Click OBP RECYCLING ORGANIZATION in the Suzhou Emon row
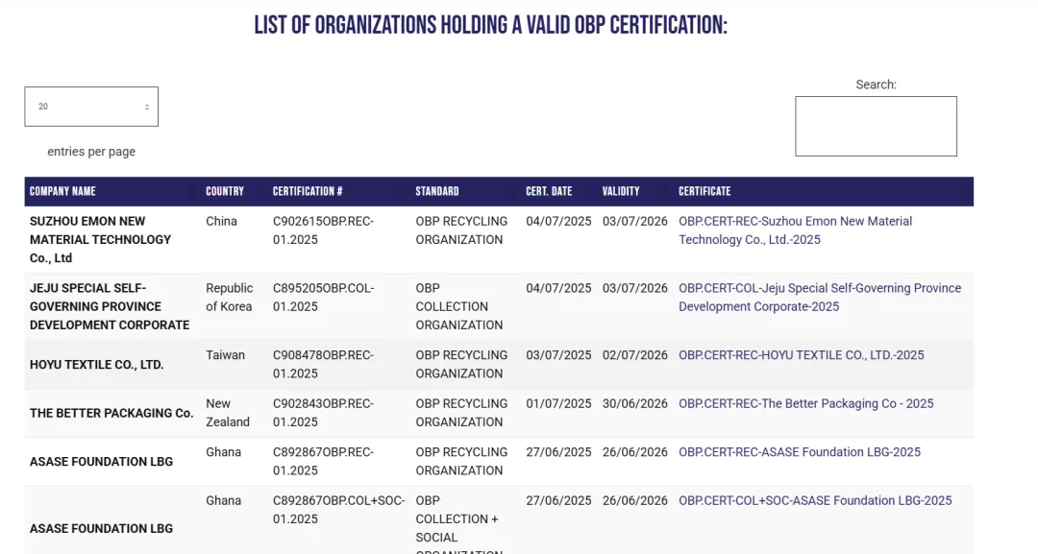Viewport: 1038px width, 554px height. pyautogui.click(x=461, y=230)
